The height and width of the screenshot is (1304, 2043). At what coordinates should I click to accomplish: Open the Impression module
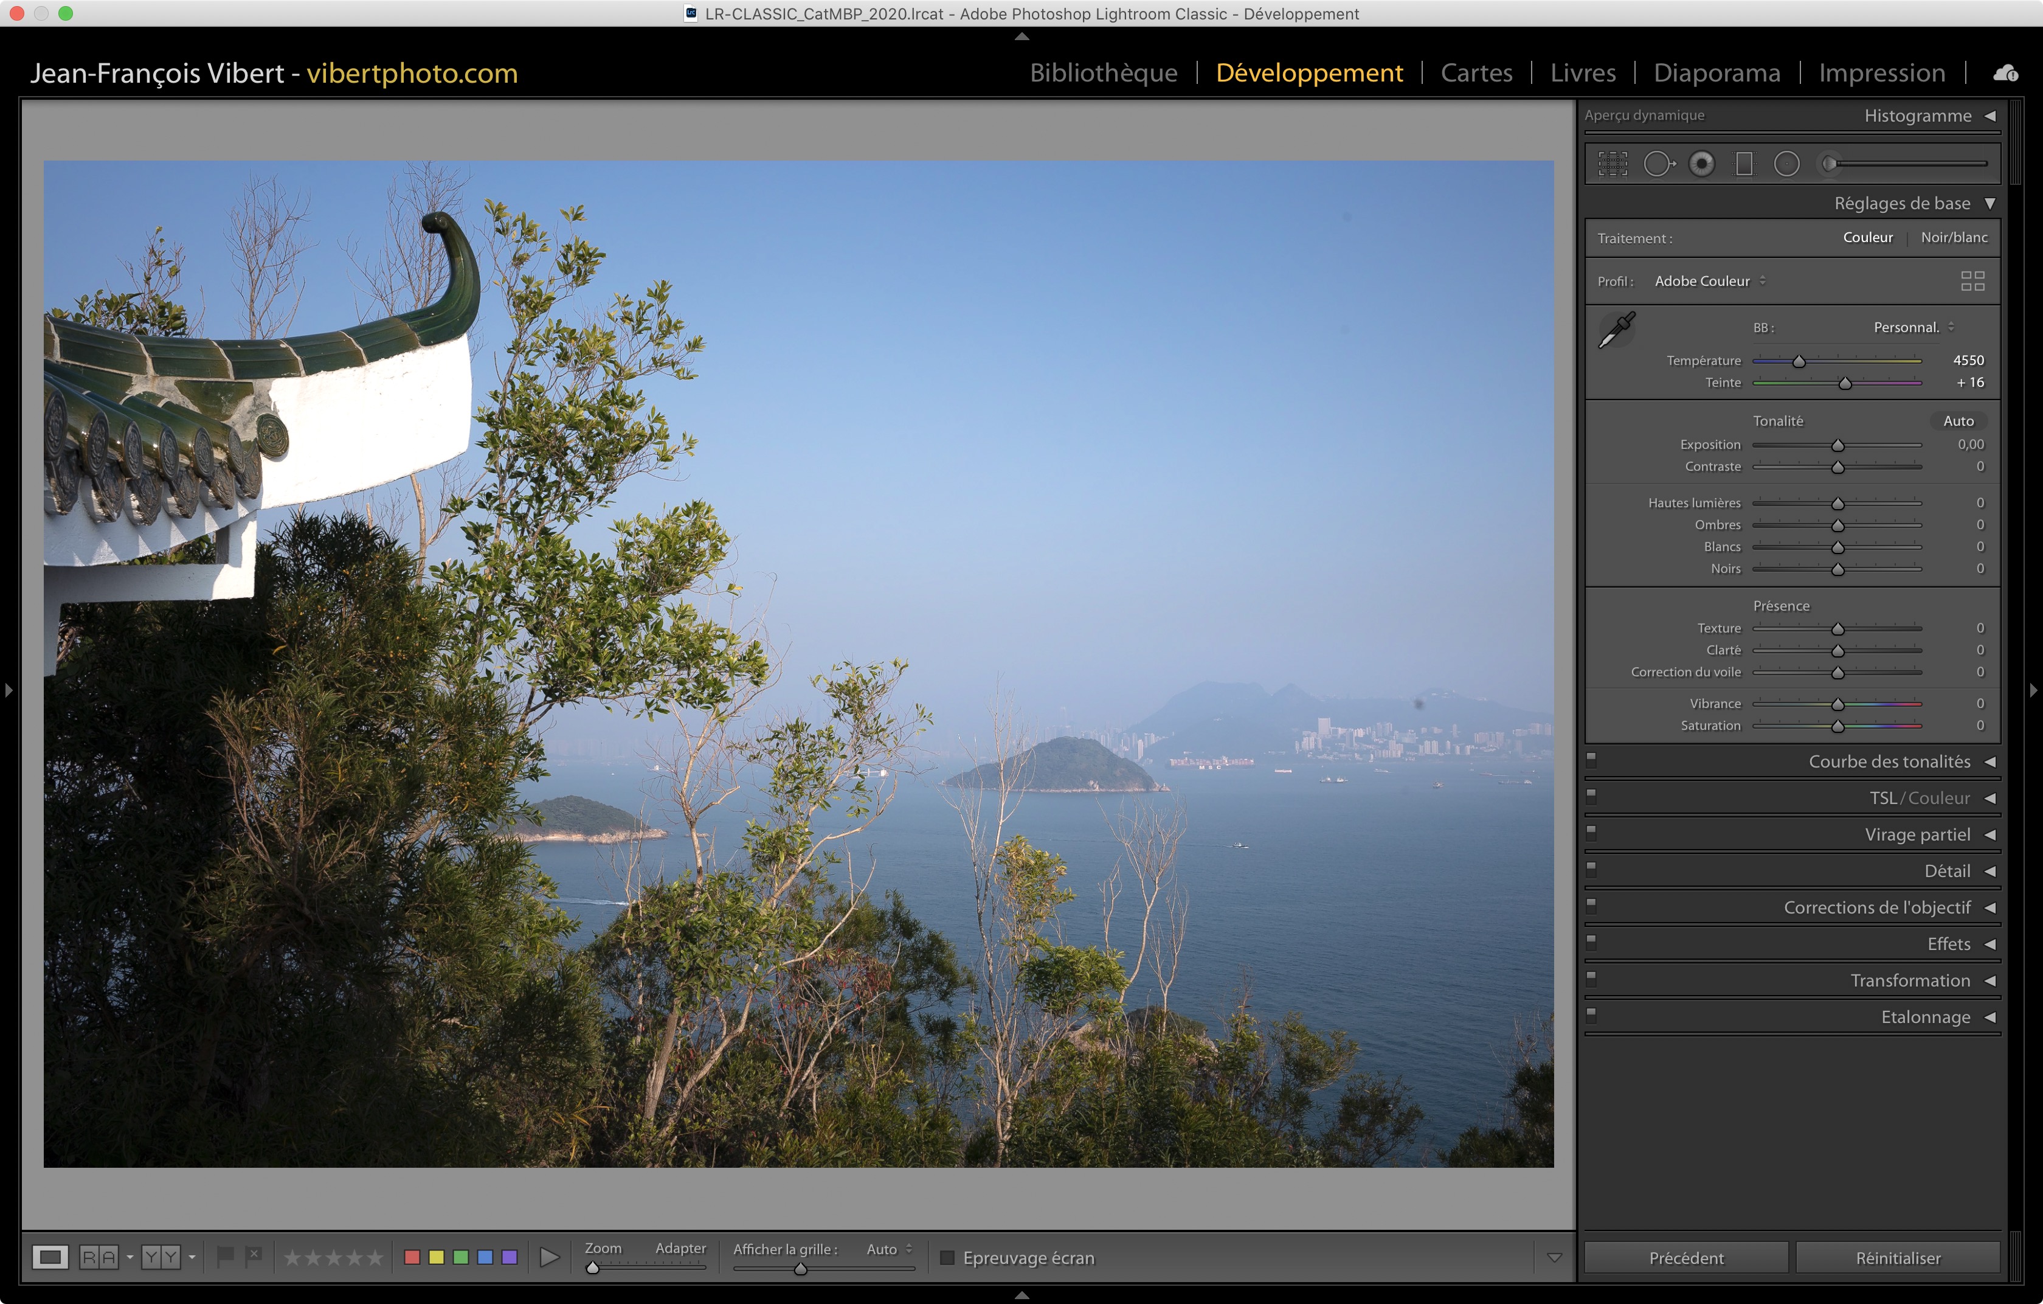(x=1881, y=73)
